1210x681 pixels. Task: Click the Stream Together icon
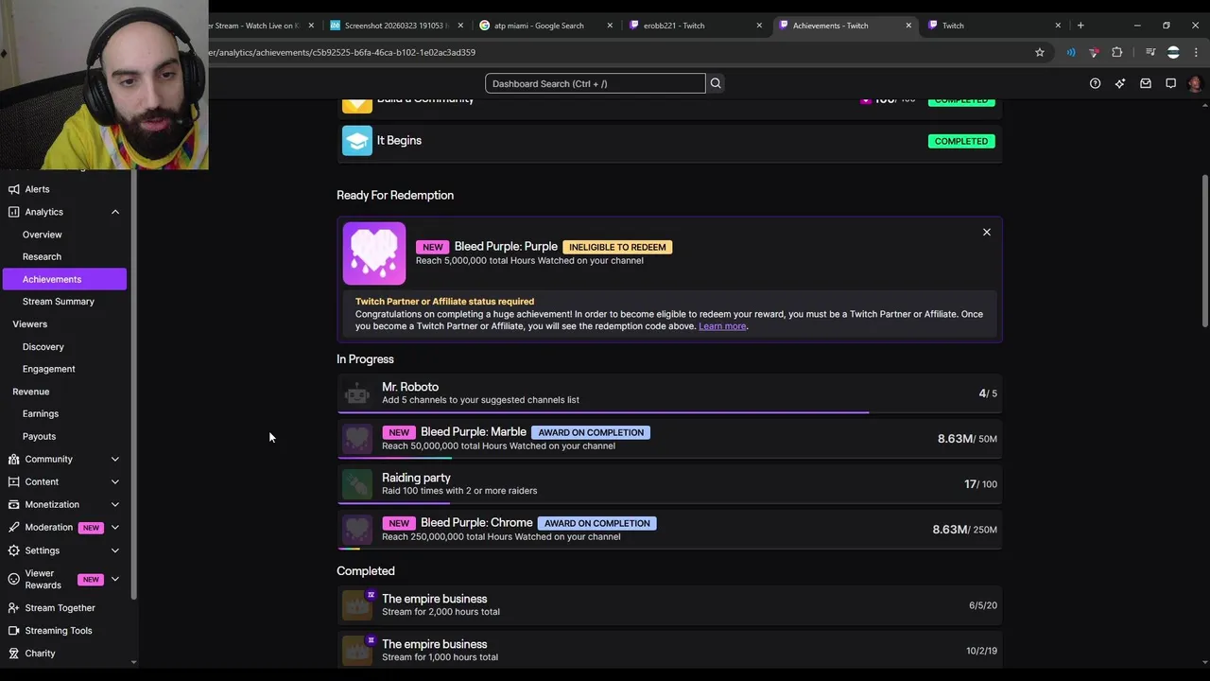13,608
